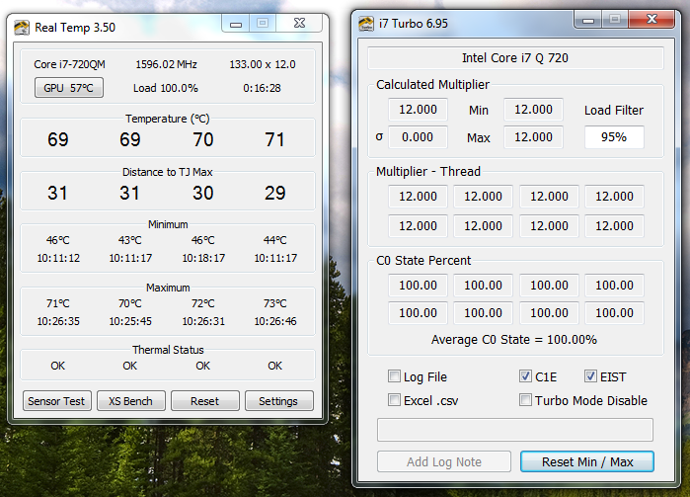
Task: Click the Intel Core i7 Q 720 label
Action: click(x=515, y=58)
